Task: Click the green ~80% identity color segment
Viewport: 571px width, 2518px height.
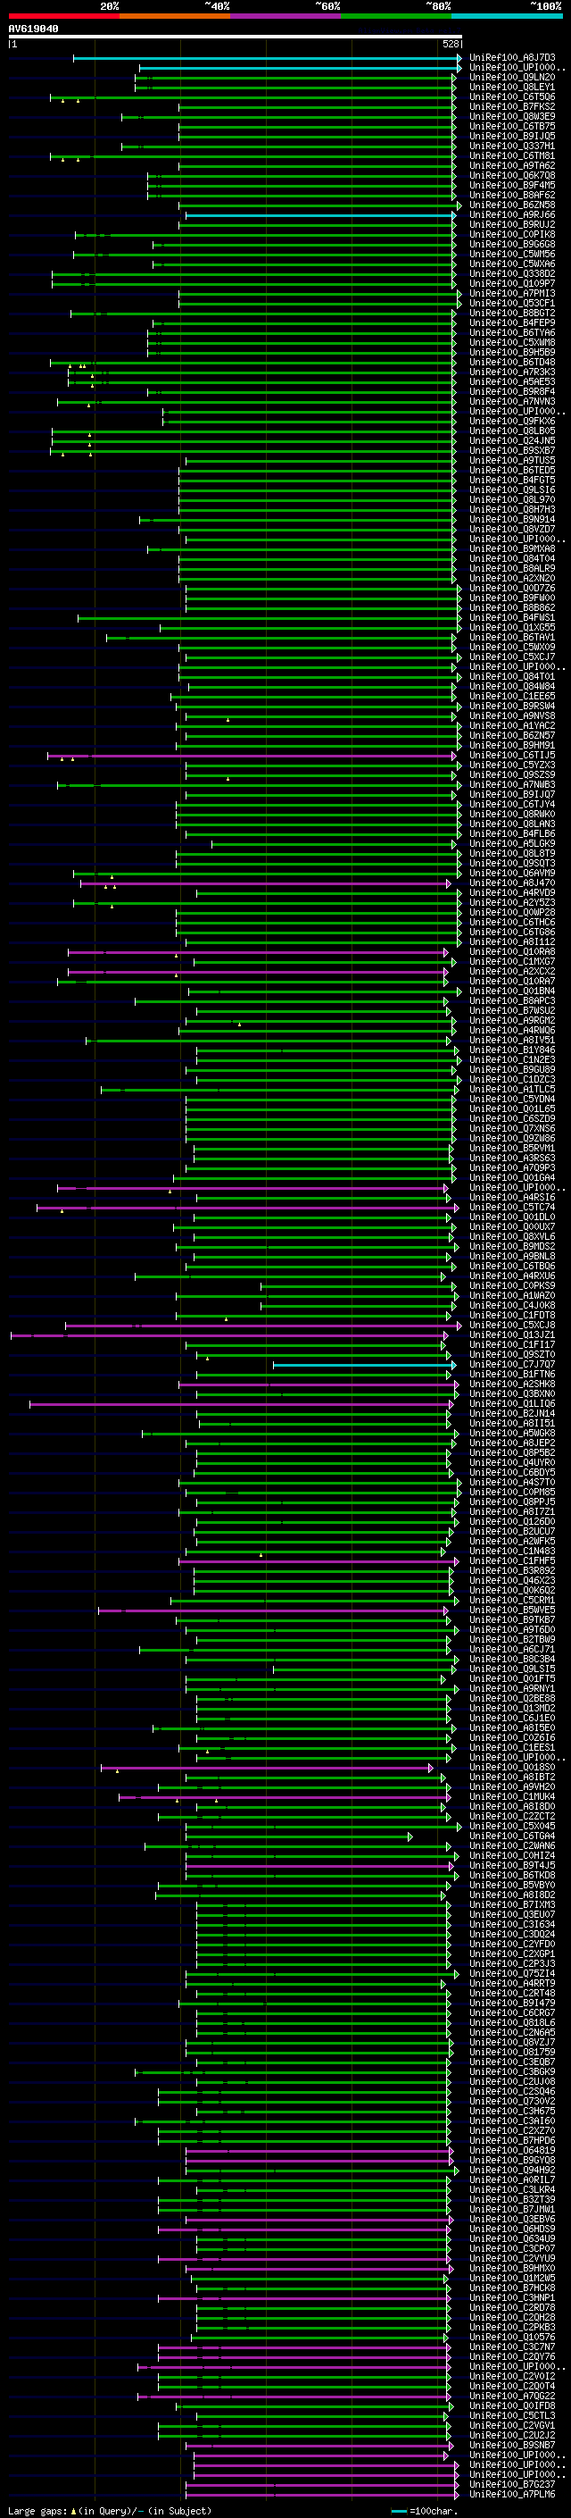Action: coord(396,16)
